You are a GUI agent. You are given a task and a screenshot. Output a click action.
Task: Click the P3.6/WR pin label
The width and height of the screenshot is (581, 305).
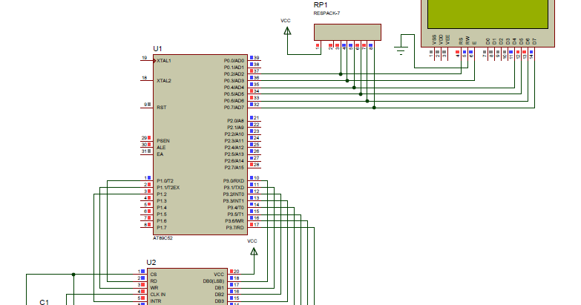click(234, 221)
